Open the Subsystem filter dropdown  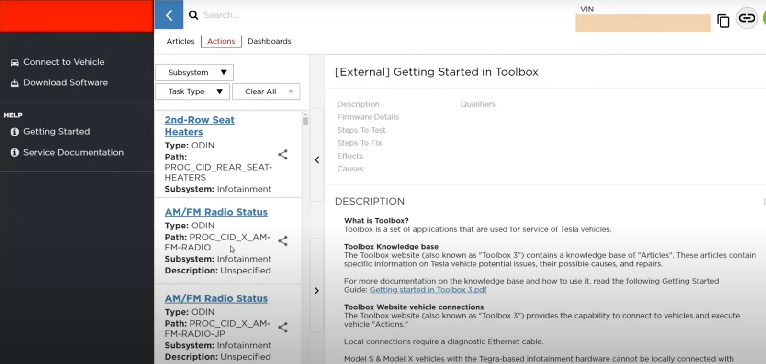194,72
